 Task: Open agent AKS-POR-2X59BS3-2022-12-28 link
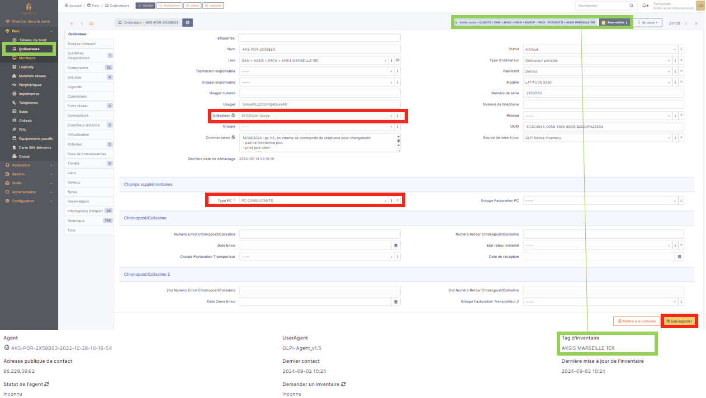point(61,348)
